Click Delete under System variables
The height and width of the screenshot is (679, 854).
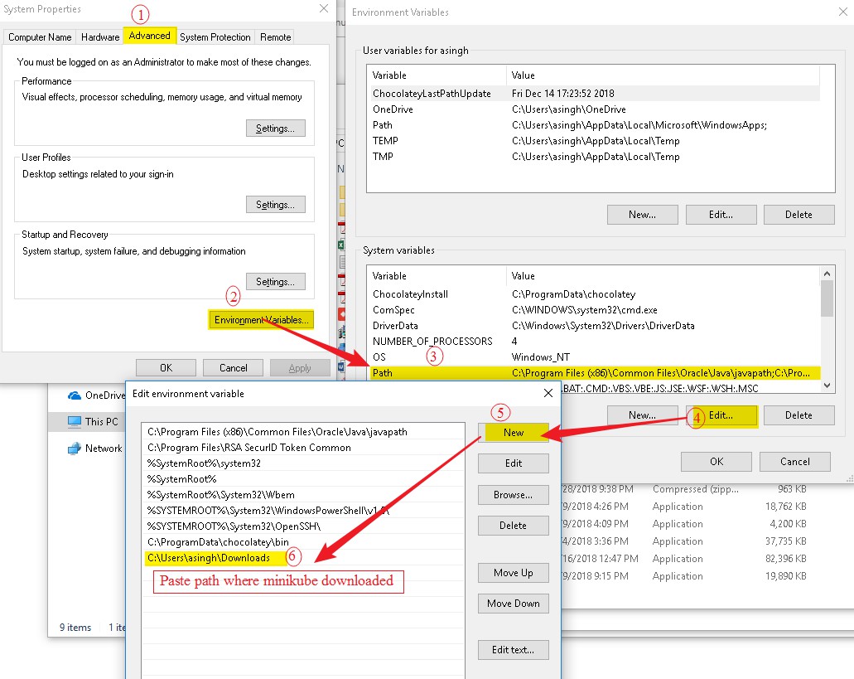(799, 415)
